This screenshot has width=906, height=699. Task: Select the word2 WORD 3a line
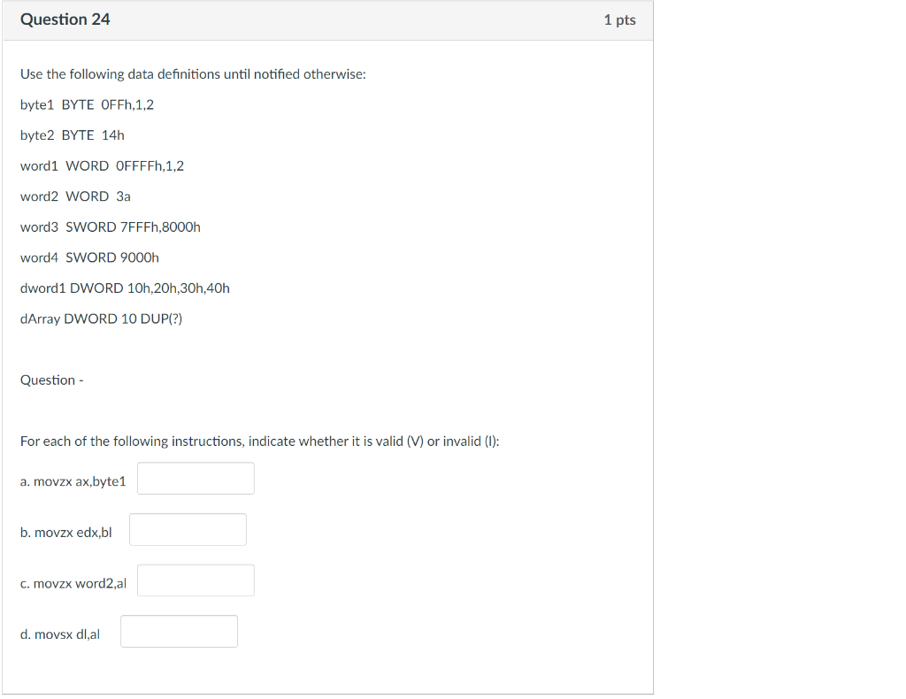click(x=75, y=196)
